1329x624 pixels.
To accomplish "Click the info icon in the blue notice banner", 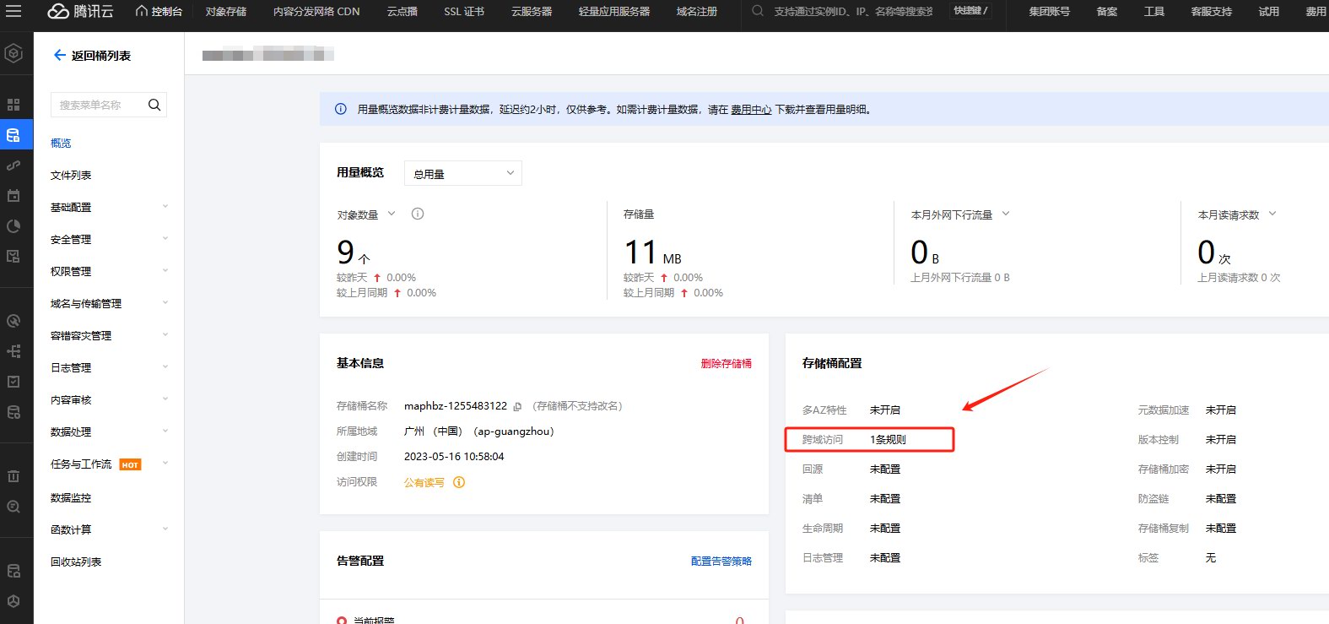I will 341,109.
